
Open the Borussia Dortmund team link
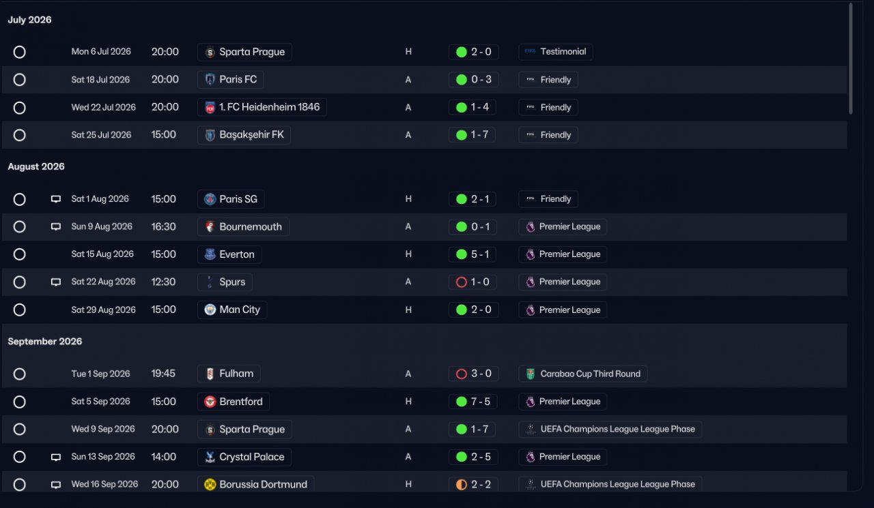[x=256, y=484]
